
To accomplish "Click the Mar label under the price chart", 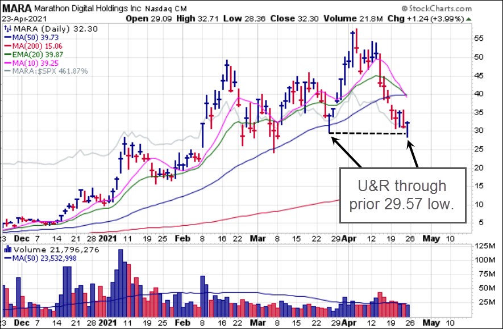I will point(258,238).
